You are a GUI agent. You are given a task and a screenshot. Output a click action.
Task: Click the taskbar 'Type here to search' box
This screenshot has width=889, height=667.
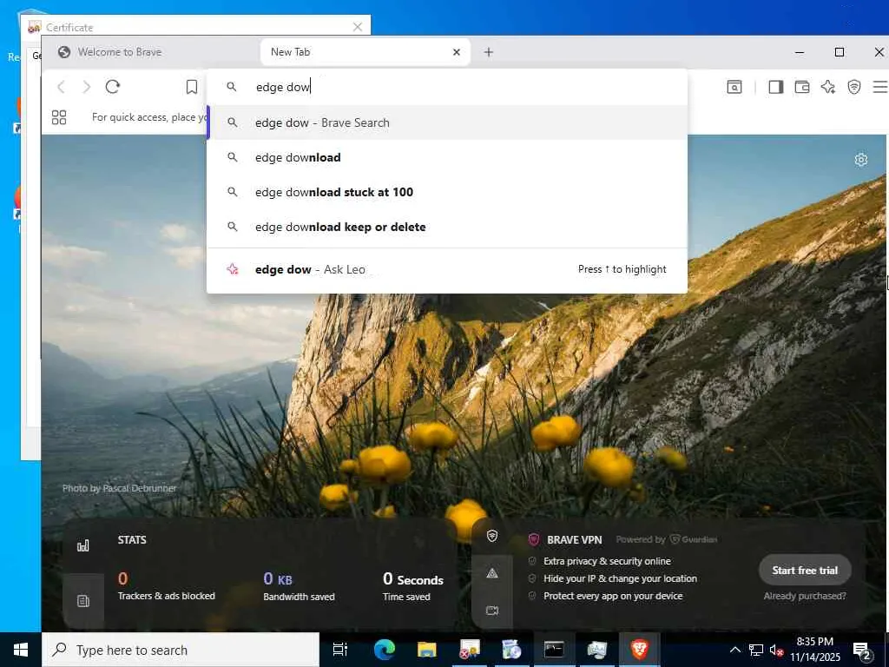181,650
